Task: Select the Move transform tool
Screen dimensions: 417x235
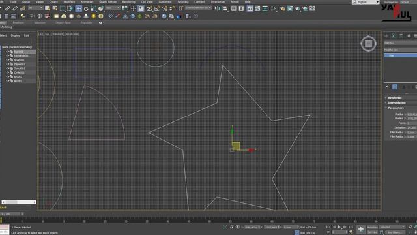Action: pos(79,8)
